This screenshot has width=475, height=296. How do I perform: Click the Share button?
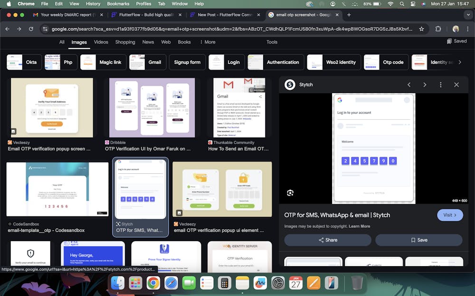click(328, 240)
